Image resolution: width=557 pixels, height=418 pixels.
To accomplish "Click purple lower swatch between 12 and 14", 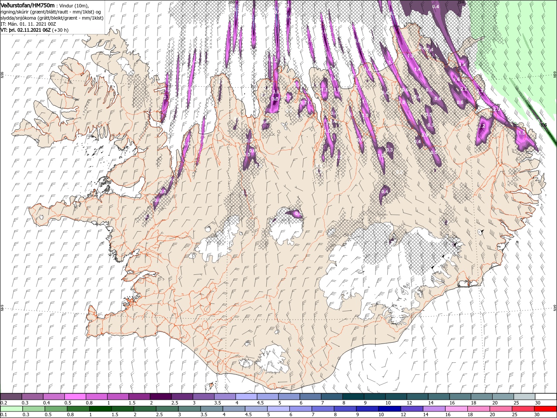I will click(x=411, y=409).
